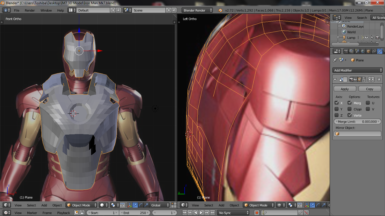Image resolution: width=385 pixels, height=216 pixels.
Task: Open the No Sync playback dropdown
Action: 234,213
